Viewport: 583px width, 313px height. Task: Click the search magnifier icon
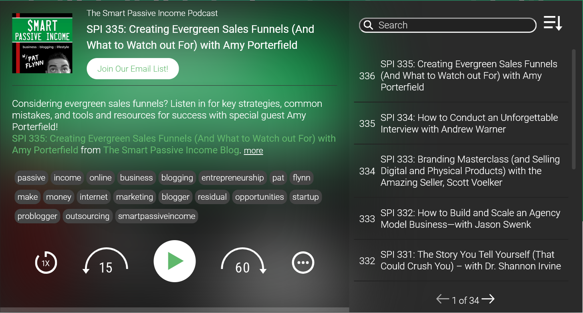[x=368, y=25]
